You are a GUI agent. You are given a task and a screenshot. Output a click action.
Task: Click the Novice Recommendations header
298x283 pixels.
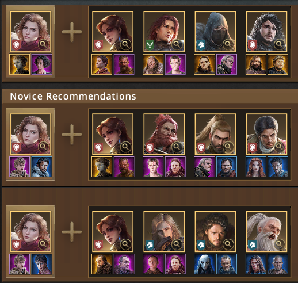(73, 96)
